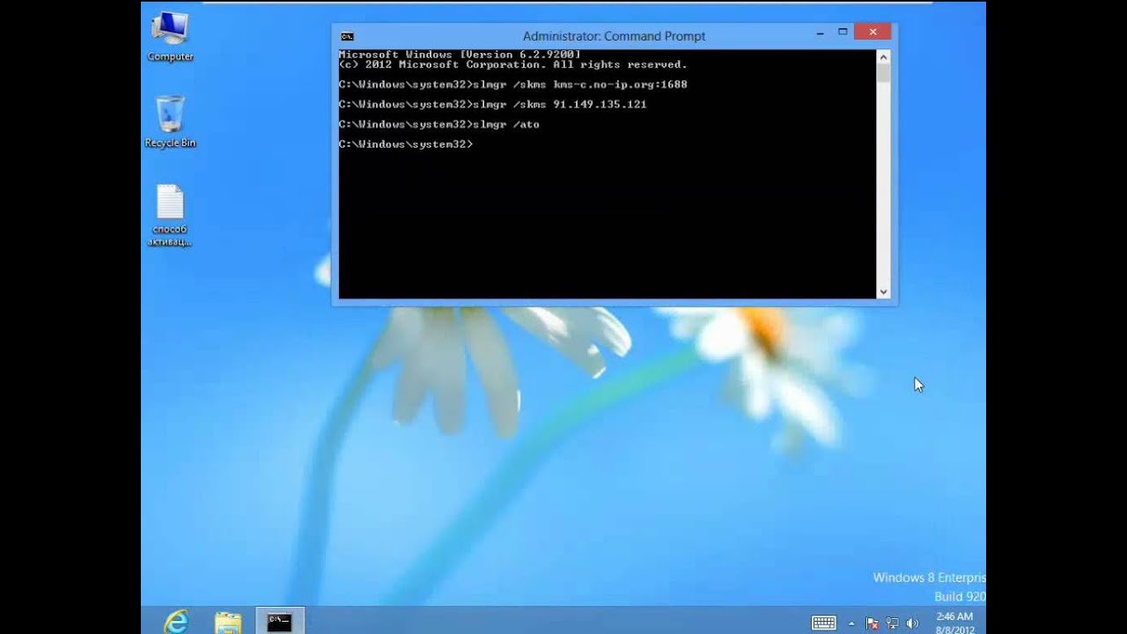Show hidden tray icons arrow
This screenshot has width=1127, height=634.
point(851,623)
